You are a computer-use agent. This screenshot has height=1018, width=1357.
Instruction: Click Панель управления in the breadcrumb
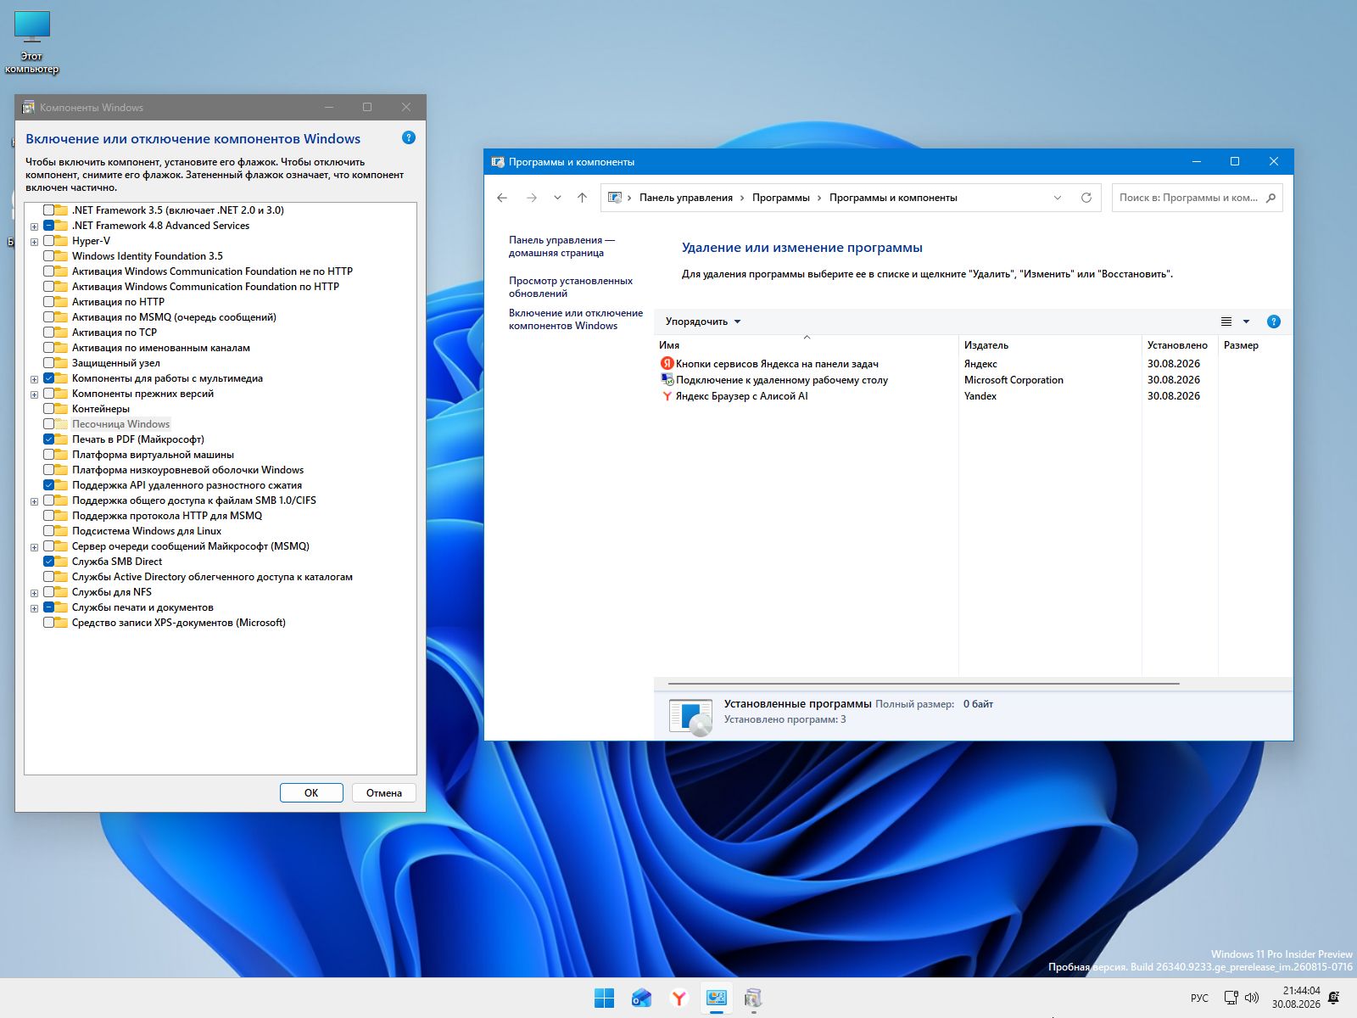coord(686,198)
